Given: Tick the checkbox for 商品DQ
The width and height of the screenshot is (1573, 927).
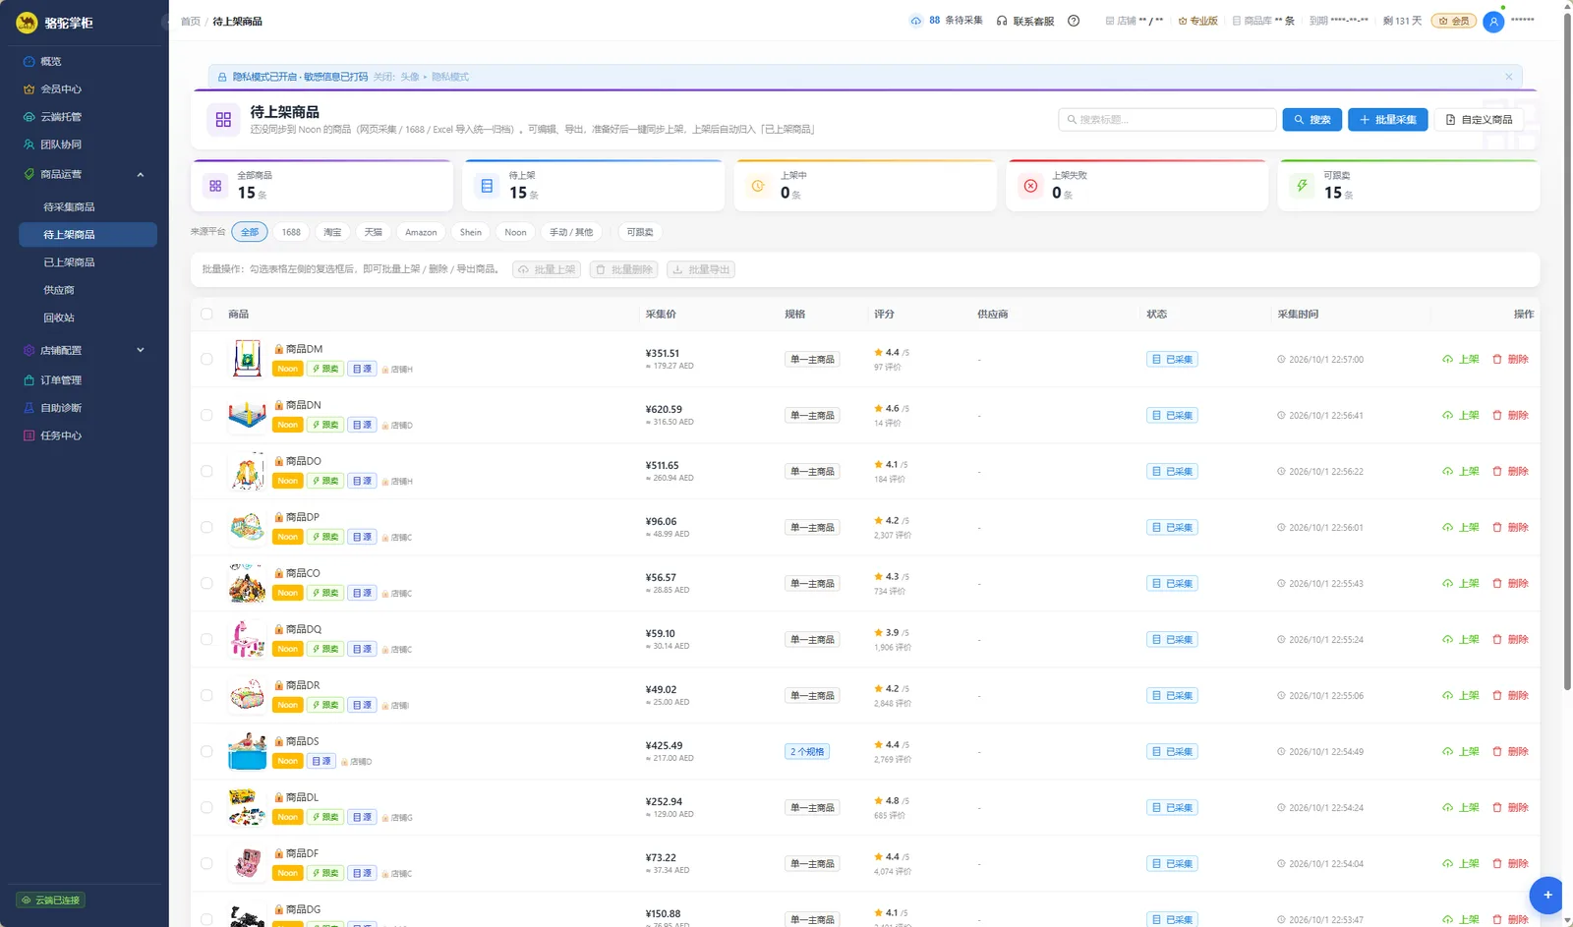Looking at the screenshot, I should coord(206,639).
